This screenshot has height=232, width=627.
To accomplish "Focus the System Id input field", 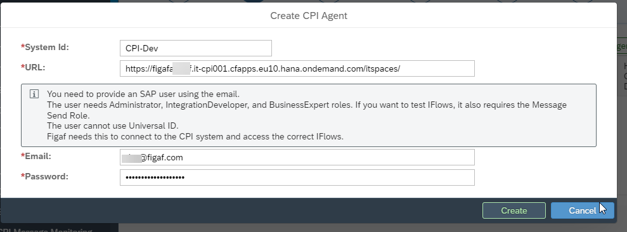I will tap(195, 48).
